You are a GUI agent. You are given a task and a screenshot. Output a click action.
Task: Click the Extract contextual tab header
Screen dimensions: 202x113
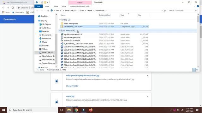coord(80,3)
